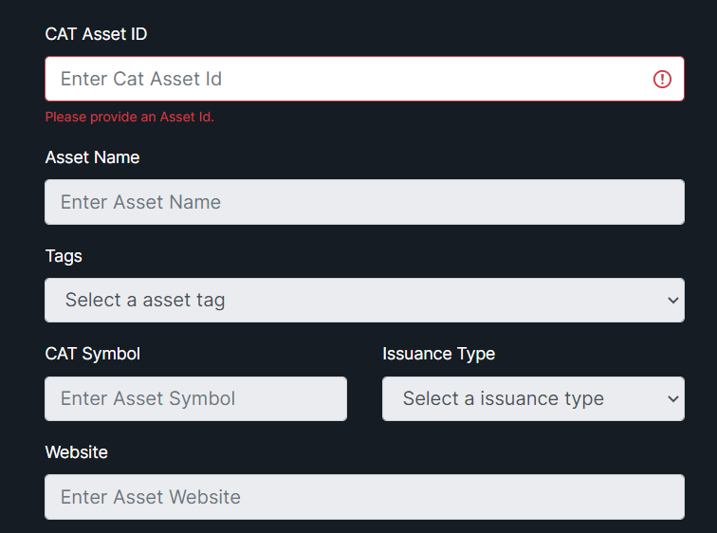Expand the Issuance Type dropdown

[x=533, y=398]
